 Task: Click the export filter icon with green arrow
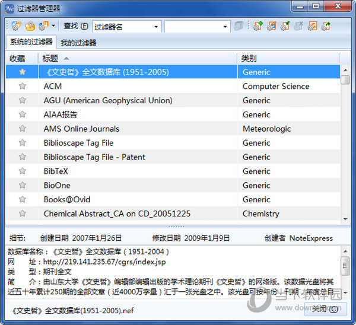click(326, 26)
